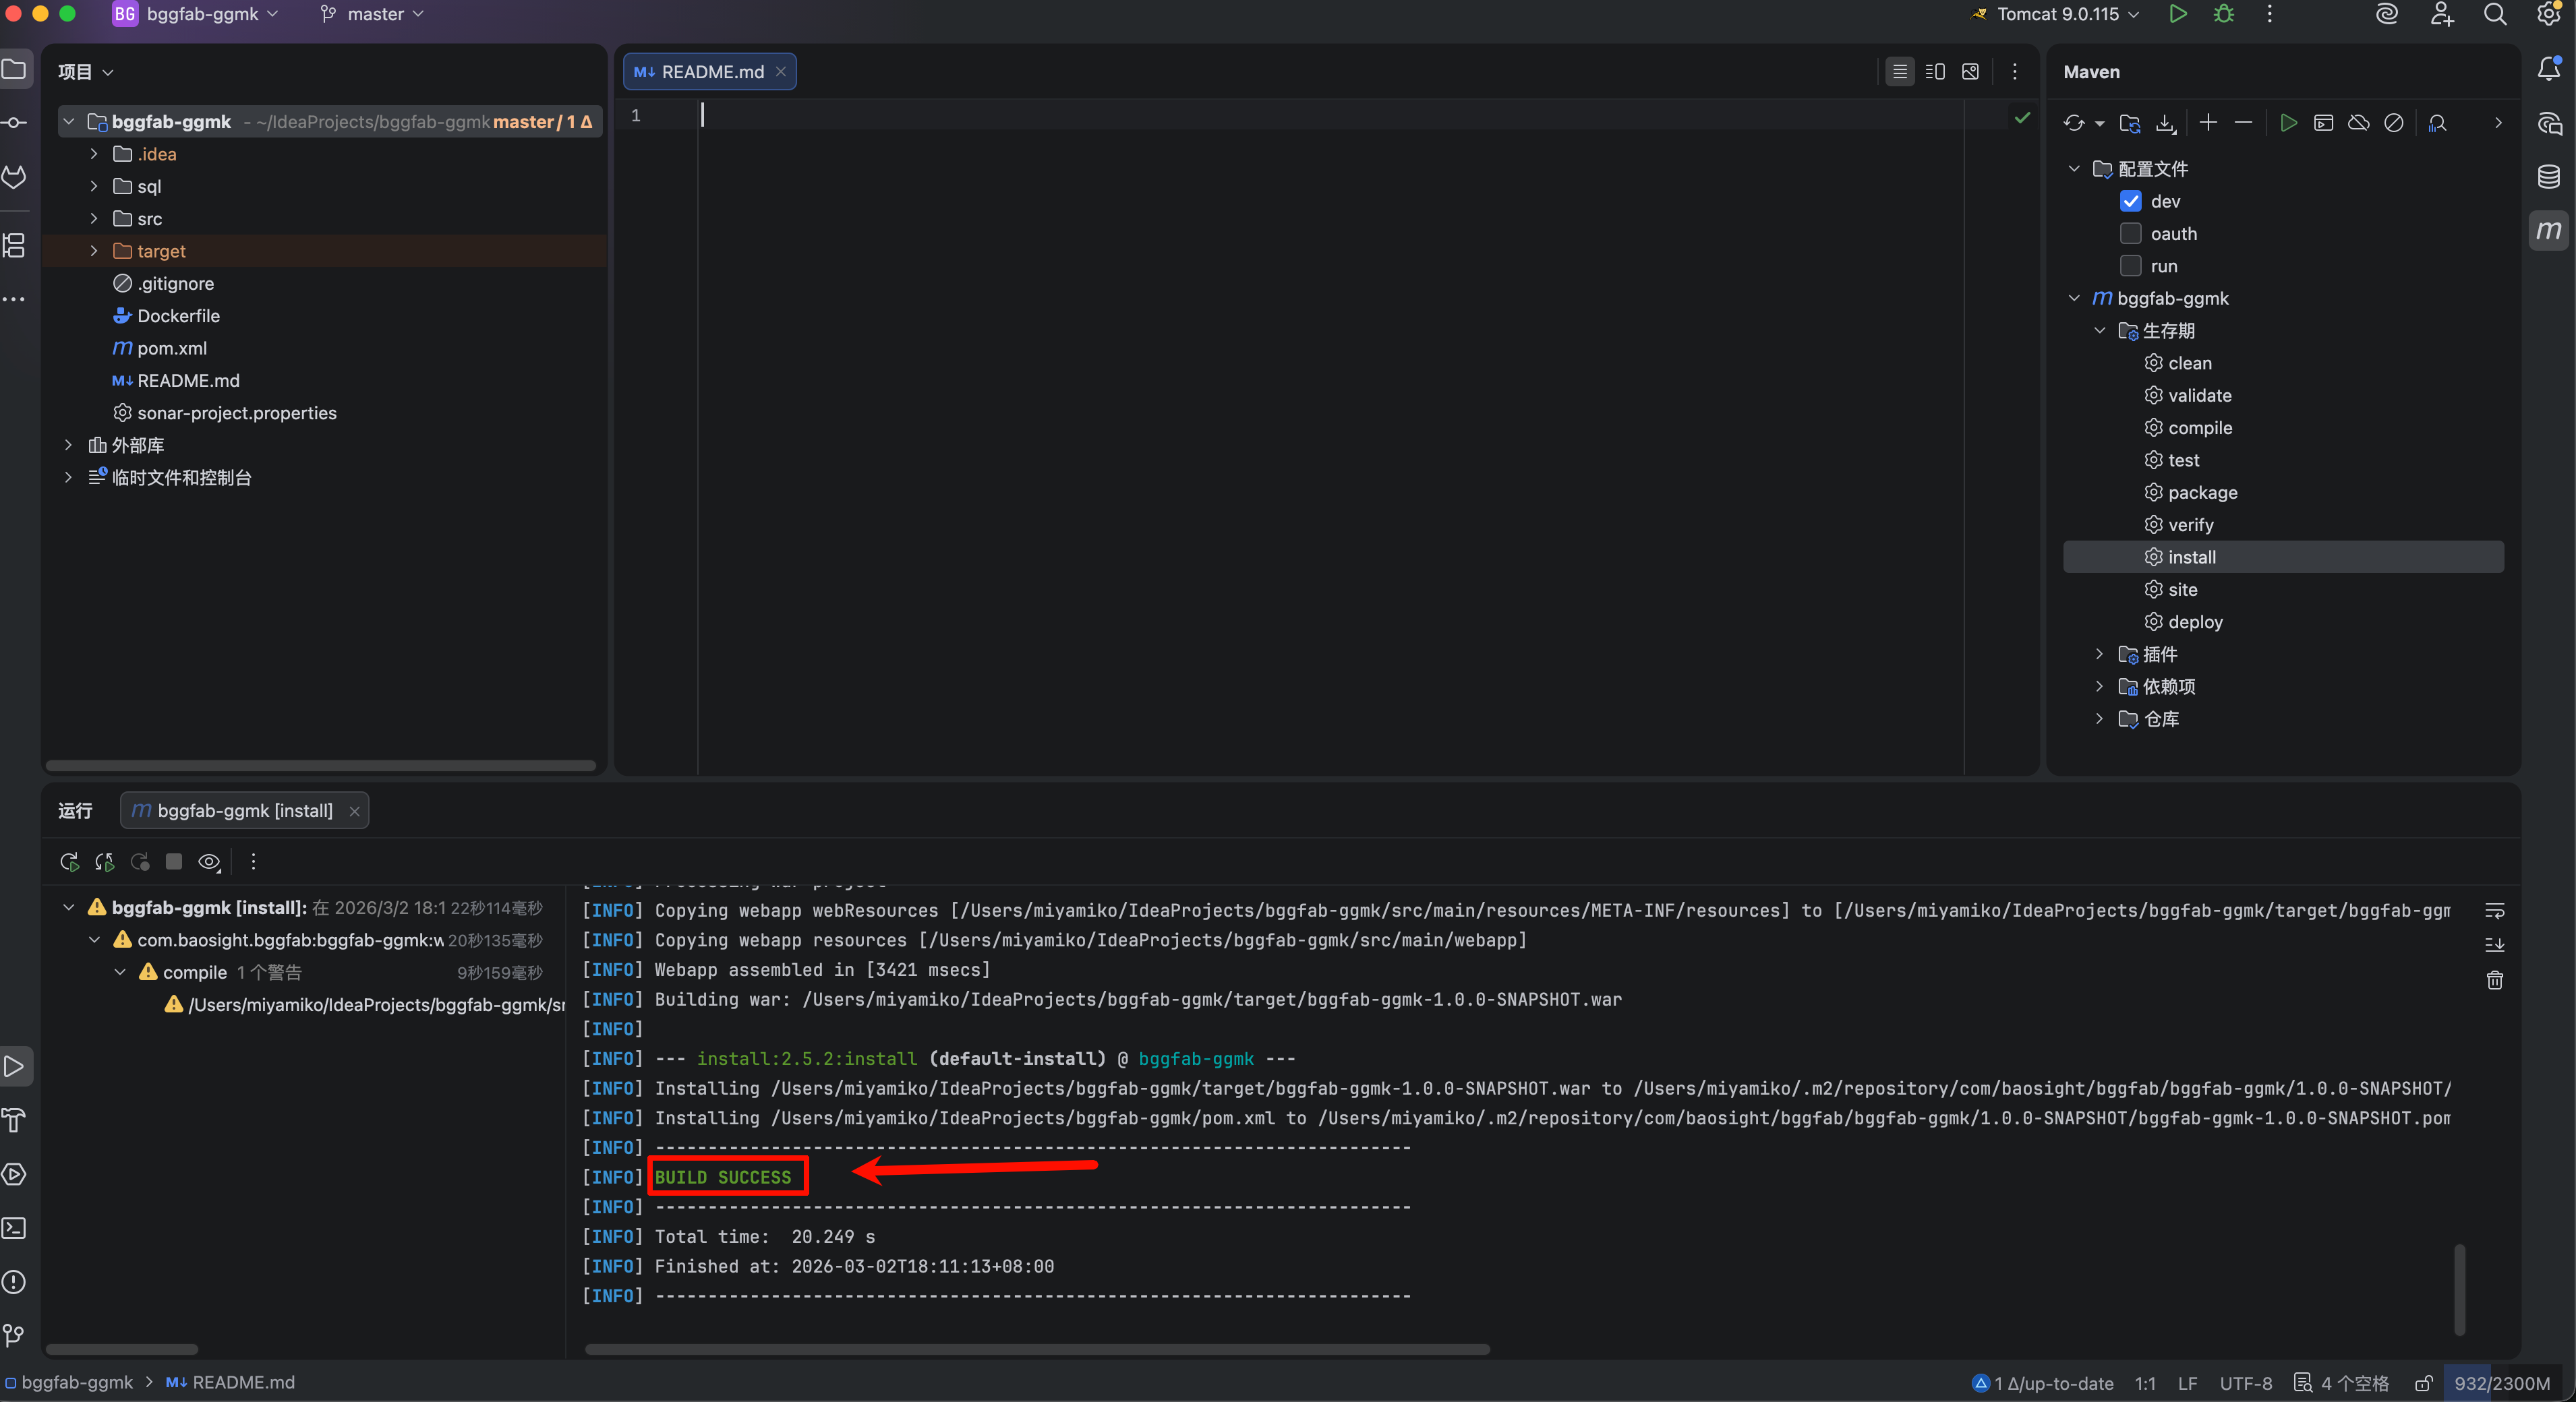Toggle Maven offline mode icon
The width and height of the screenshot is (2576, 1402).
click(x=2358, y=123)
